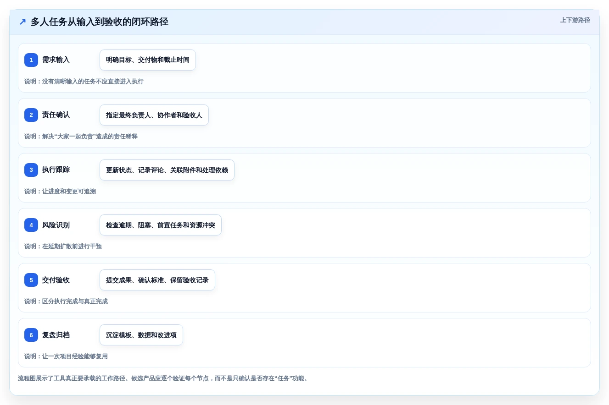The height and width of the screenshot is (405, 609).
Task: Select step badge 3 for 执行跟踪
Action: [x=31, y=170]
